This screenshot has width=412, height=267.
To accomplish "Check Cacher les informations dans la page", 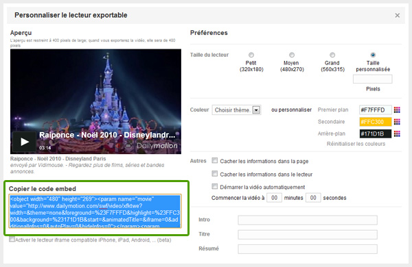I will click(215, 160).
